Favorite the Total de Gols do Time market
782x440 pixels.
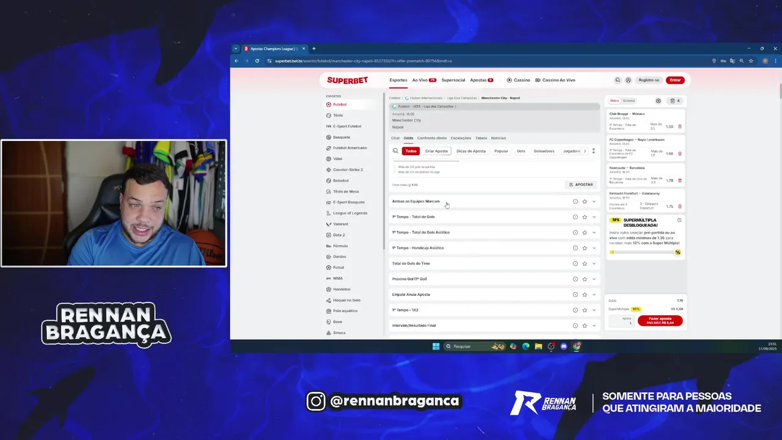coord(585,263)
